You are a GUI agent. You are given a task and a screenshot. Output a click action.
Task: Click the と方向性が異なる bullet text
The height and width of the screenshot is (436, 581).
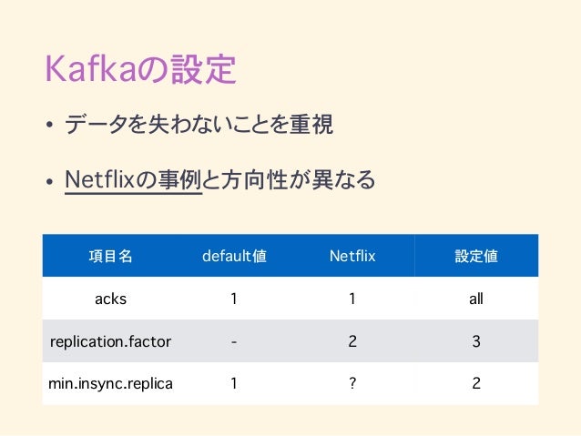pyautogui.click(x=289, y=180)
